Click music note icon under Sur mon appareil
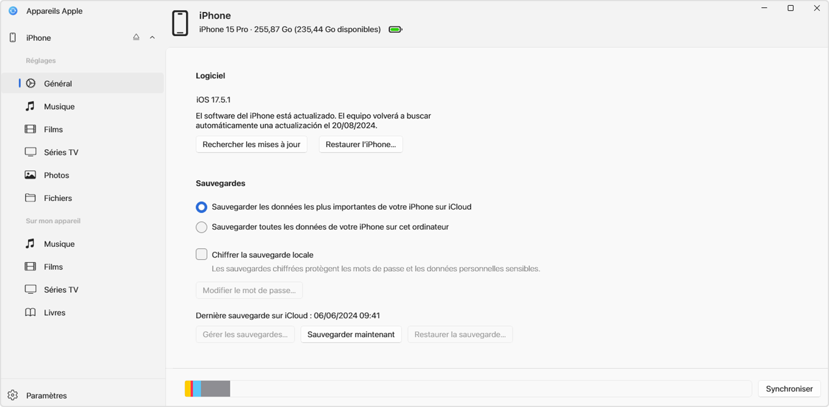 30,243
